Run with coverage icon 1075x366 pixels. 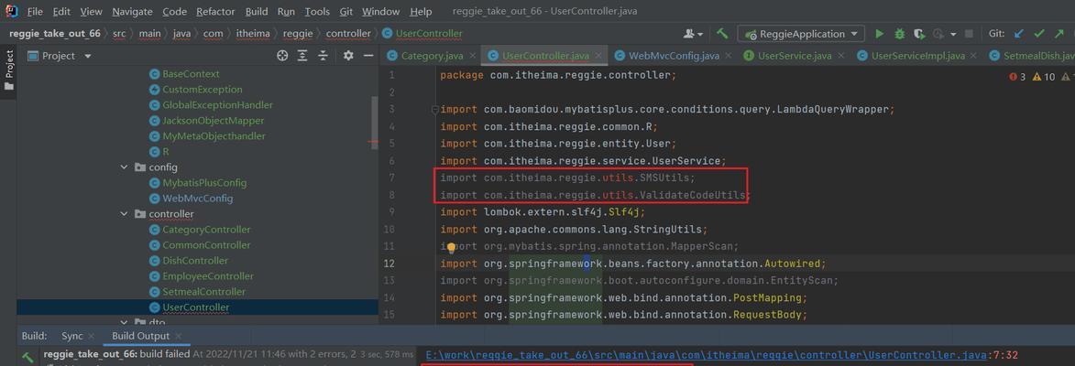pos(918,34)
